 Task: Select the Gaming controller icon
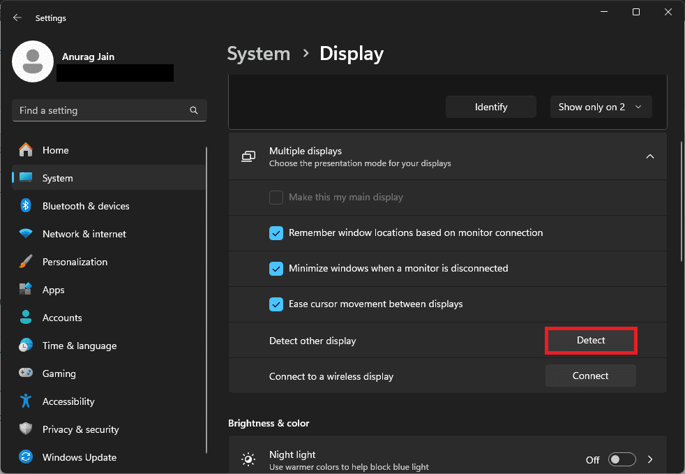pyautogui.click(x=26, y=373)
